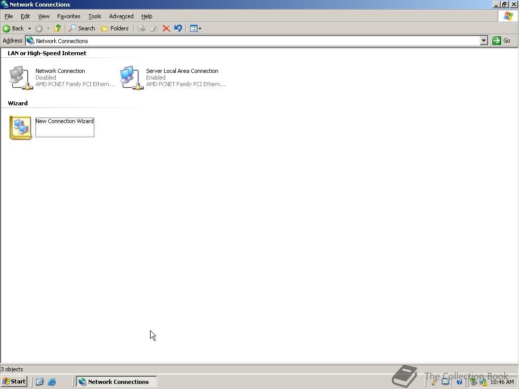Toggle the Folders pane
Viewport: 519px width, 389px height.
115,28
